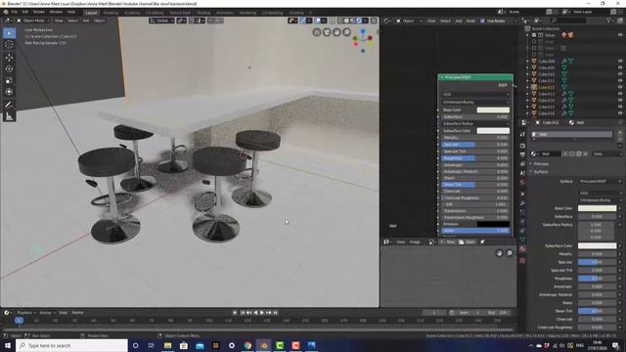Viewport: 626px width, 352px height.
Task: Toggle the first collection visibility eye icon
Action: [620, 35]
